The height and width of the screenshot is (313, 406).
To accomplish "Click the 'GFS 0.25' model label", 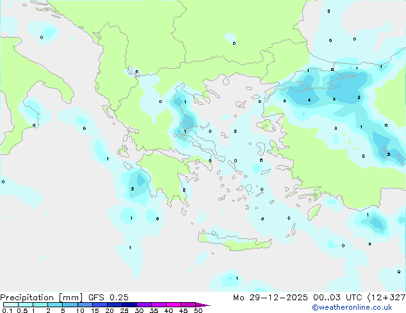I will click(108, 298).
